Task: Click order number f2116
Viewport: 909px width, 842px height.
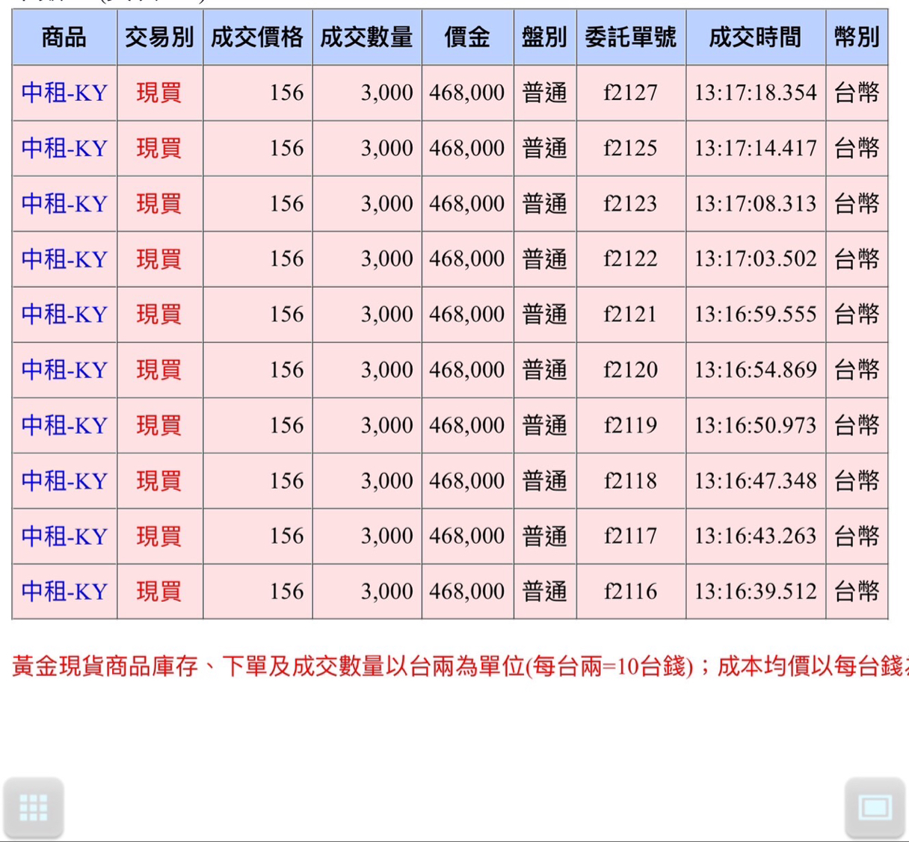Action: [x=631, y=591]
